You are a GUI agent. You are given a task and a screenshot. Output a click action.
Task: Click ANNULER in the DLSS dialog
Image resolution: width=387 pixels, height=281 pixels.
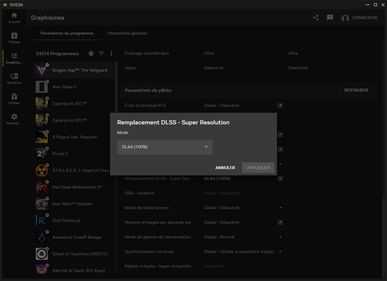pyautogui.click(x=225, y=168)
